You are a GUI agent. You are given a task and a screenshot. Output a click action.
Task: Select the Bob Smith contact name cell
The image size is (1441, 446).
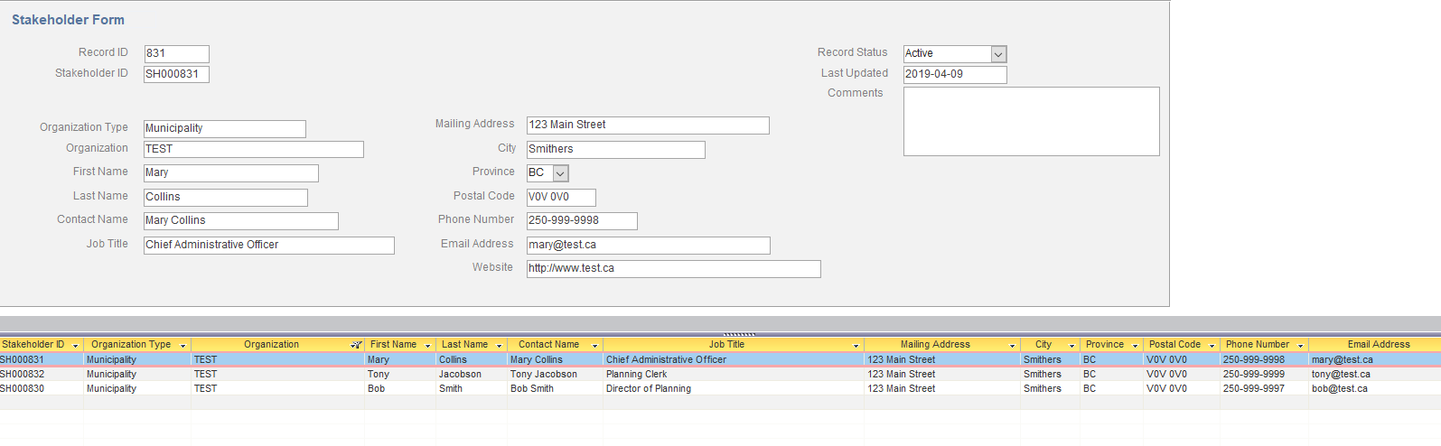click(555, 388)
